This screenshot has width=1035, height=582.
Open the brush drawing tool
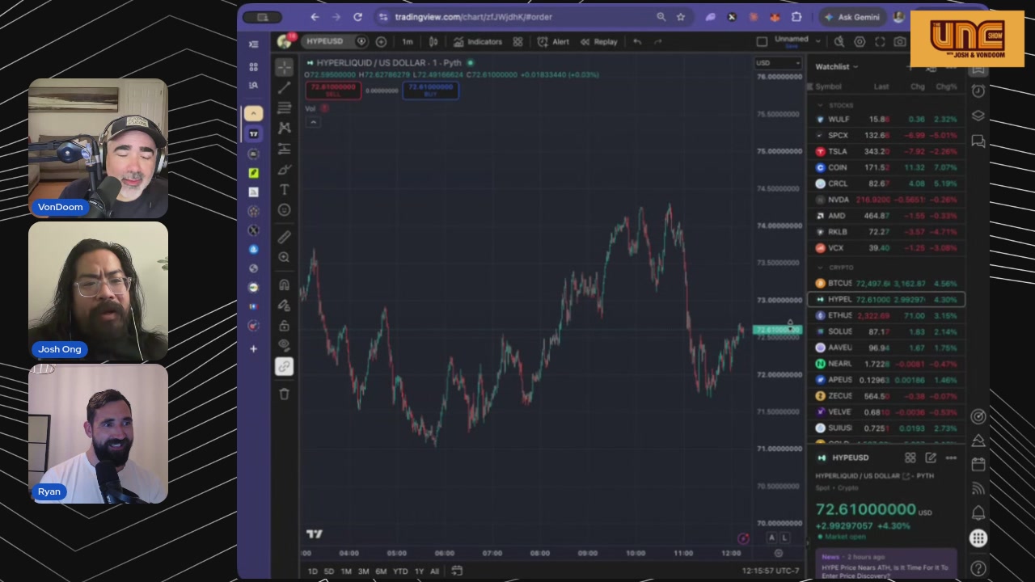pyautogui.click(x=284, y=169)
